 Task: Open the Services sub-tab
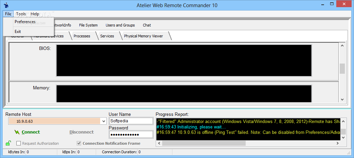[107, 36]
